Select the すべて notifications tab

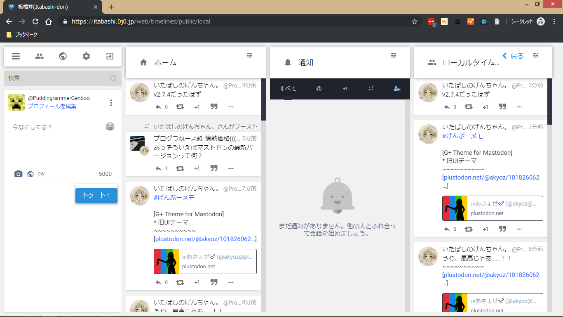pyautogui.click(x=288, y=89)
